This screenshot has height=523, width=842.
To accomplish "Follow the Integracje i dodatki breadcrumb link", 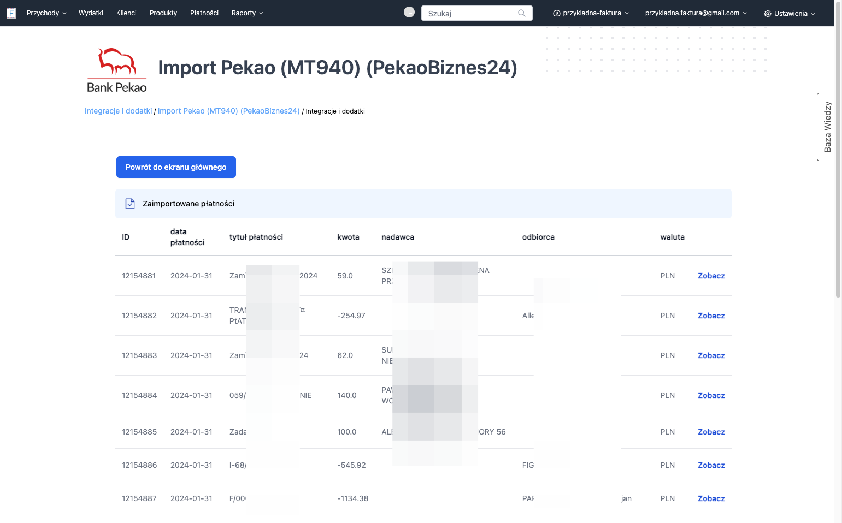I will pyautogui.click(x=118, y=111).
